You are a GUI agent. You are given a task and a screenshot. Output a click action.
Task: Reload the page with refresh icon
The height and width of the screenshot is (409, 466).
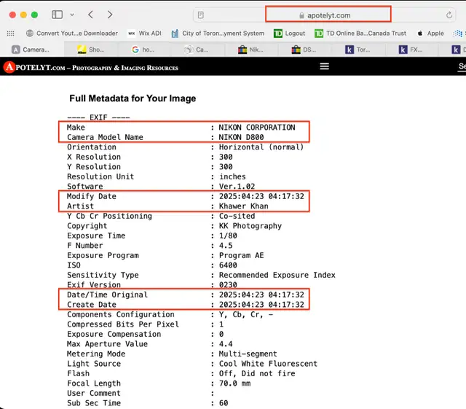pyautogui.click(x=449, y=15)
